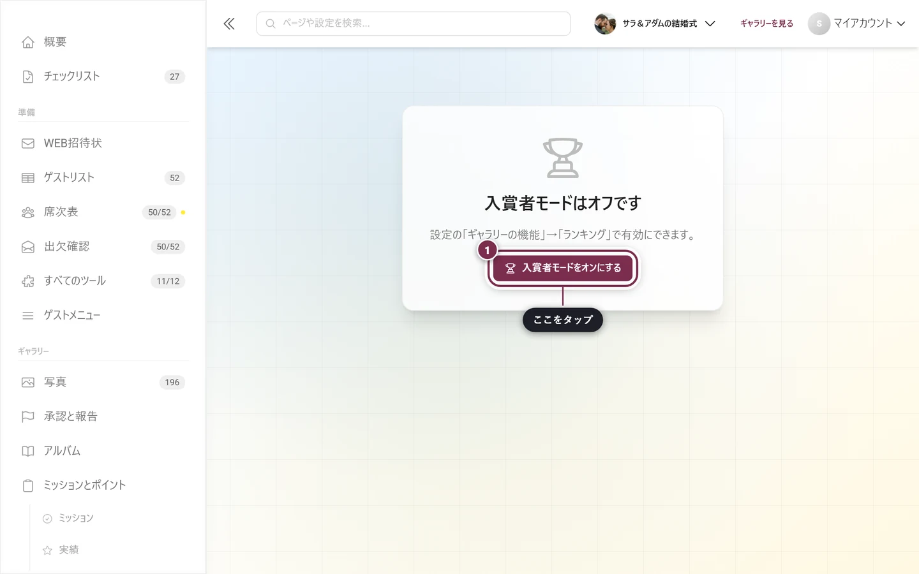Click the open envelope icon for 出欠確認
Viewport: 919px width, 574px height.
pos(28,247)
